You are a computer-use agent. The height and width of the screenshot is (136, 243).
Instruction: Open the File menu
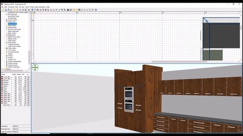point(2,7)
